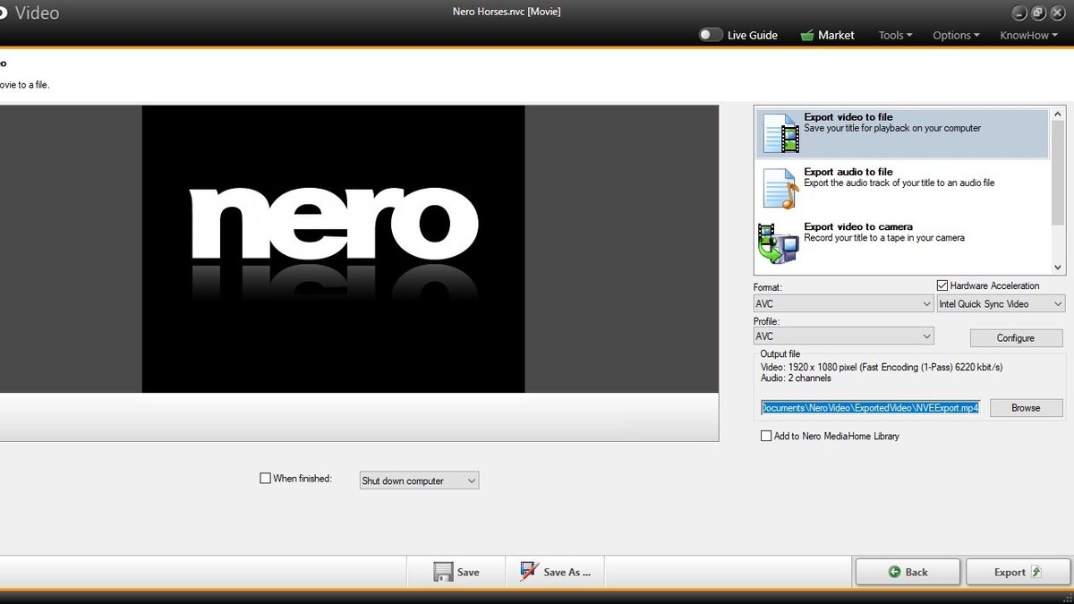Toggle the Live Guide switch

pyautogui.click(x=711, y=34)
